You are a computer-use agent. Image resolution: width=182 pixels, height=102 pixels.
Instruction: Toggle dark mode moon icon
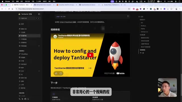[28, 99]
